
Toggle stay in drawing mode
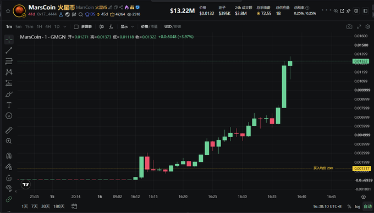pyautogui.click(x=9, y=166)
